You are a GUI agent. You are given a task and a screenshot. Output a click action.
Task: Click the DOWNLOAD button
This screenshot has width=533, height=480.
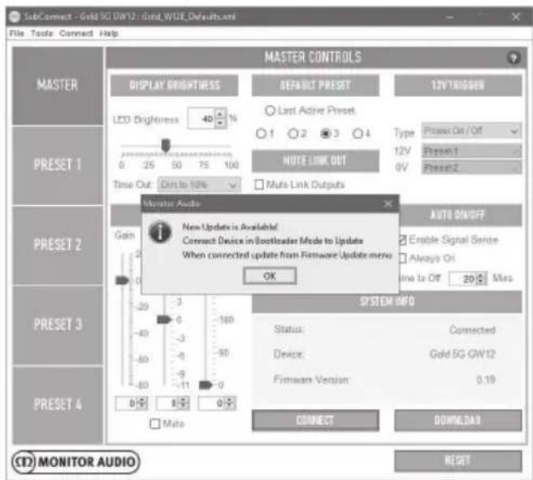pos(457,421)
